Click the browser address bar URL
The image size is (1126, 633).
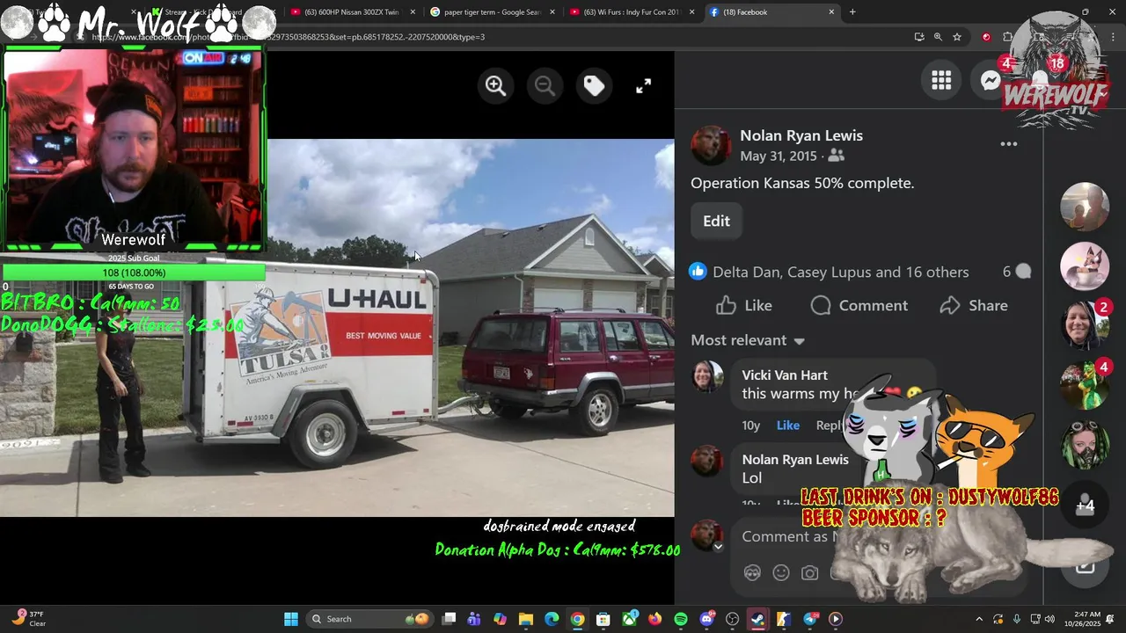click(290, 37)
